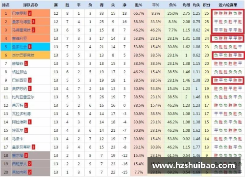Open the 比利亚雷亚尔 team link
The image size is (245, 178).
pyautogui.click(x=23, y=97)
